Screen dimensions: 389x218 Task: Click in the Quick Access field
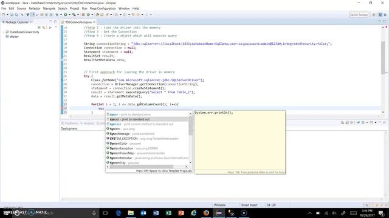[359, 15]
